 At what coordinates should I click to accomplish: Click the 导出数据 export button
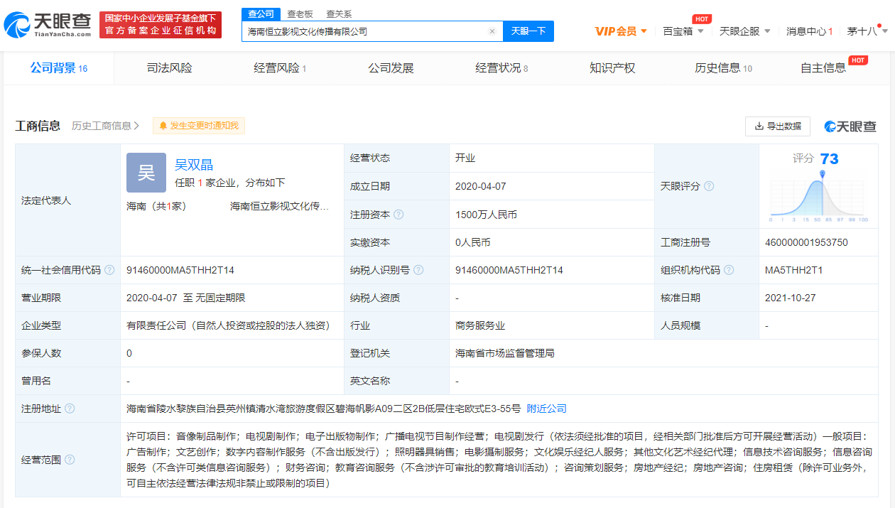tap(778, 126)
